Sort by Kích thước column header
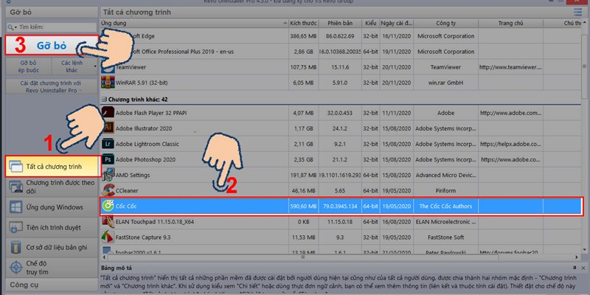Viewport: 590px width, 295px height. click(303, 24)
